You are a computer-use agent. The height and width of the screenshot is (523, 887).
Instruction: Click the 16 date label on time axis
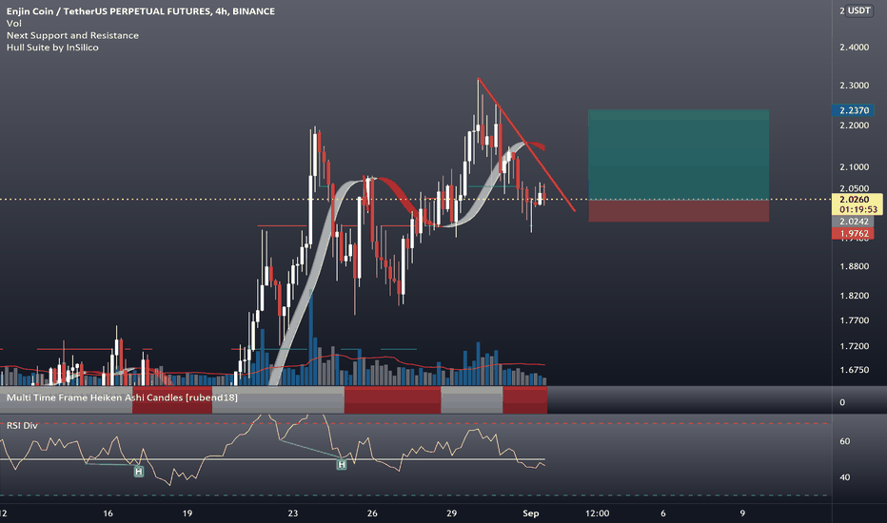point(108,513)
